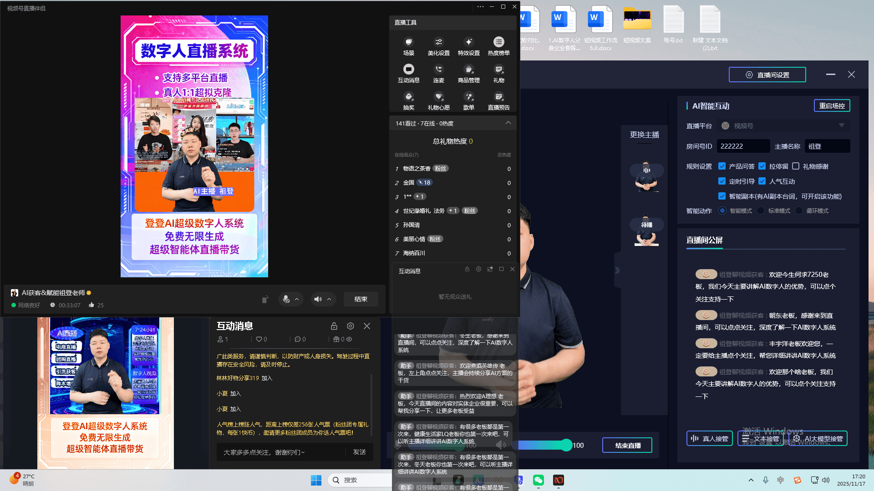Select the 直播间公屏 tab
Image resolution: width=874 pixels, height=491 pixels.
coord(704,240)
